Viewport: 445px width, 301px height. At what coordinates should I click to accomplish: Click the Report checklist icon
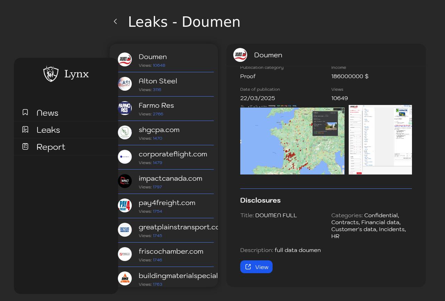coord(25,146)
